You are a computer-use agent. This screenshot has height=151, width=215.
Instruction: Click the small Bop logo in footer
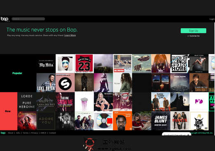(3, 133)
